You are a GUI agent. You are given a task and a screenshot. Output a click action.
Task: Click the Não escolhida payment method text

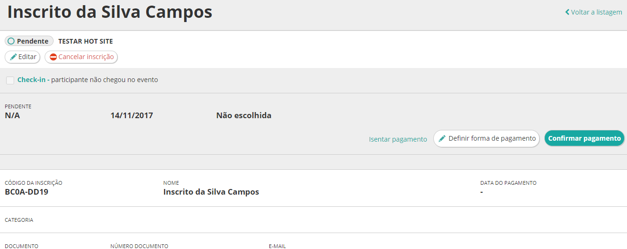pos(244,115)
